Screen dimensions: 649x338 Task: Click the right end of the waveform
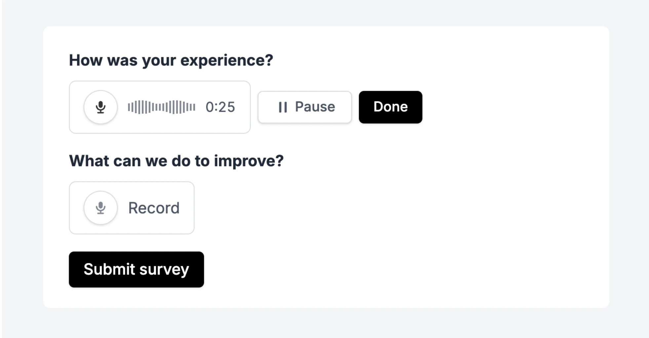click(194, 107)
